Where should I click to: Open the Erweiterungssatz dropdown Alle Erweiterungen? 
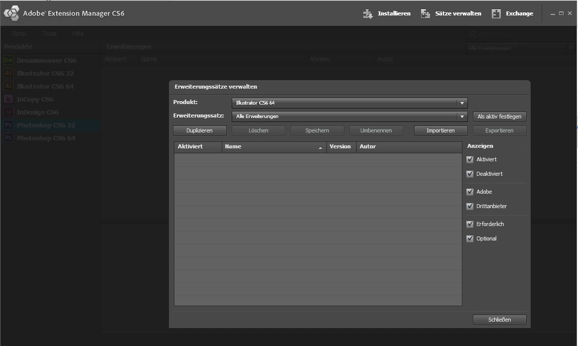point(349,116)
